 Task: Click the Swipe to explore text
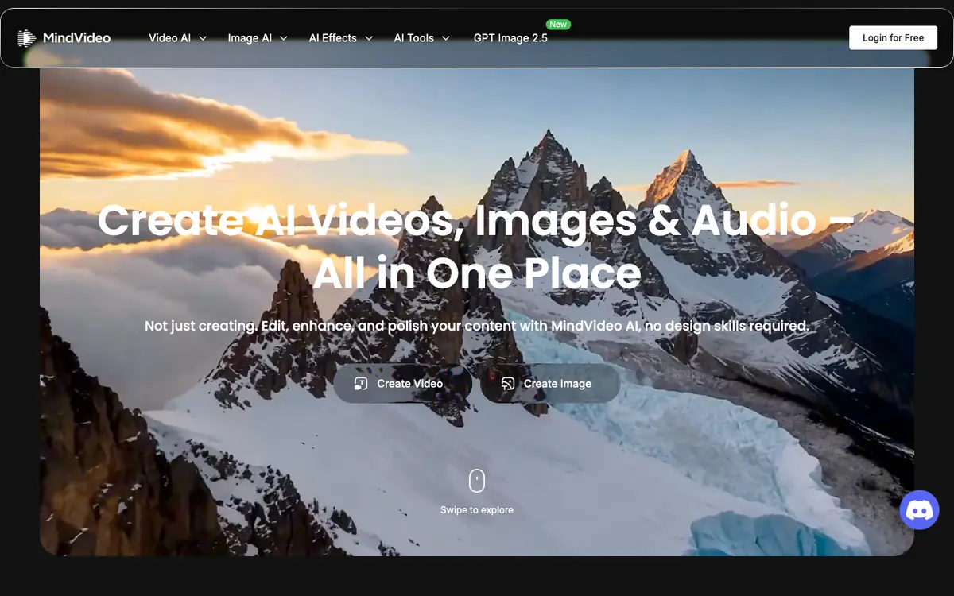coord(477,510)
